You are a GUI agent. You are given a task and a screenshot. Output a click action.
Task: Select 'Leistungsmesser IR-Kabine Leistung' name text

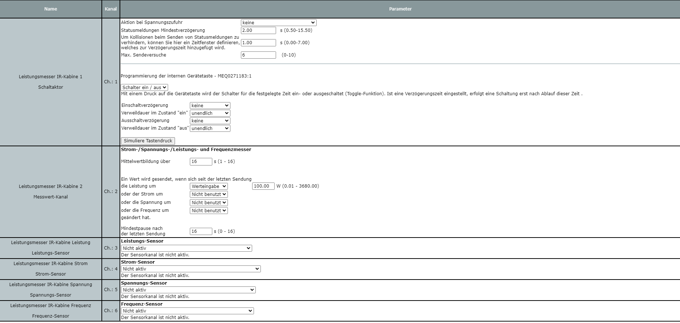[51, 243]
